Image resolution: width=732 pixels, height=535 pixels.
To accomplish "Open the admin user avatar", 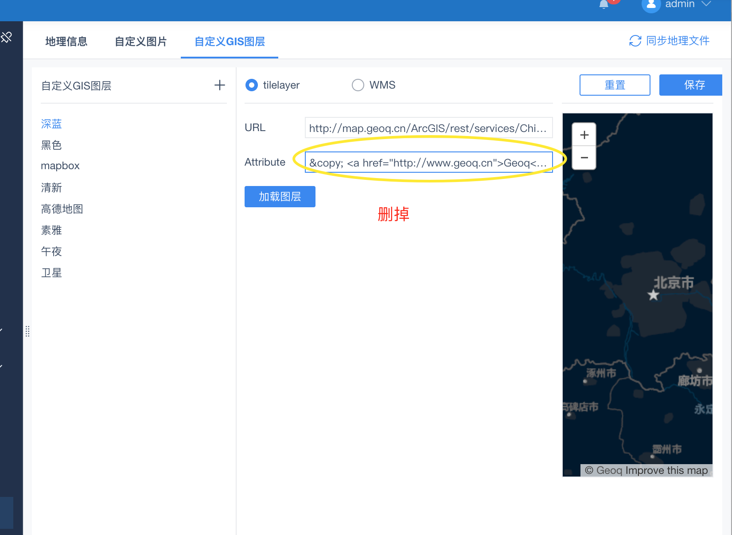I will [651, 4].
